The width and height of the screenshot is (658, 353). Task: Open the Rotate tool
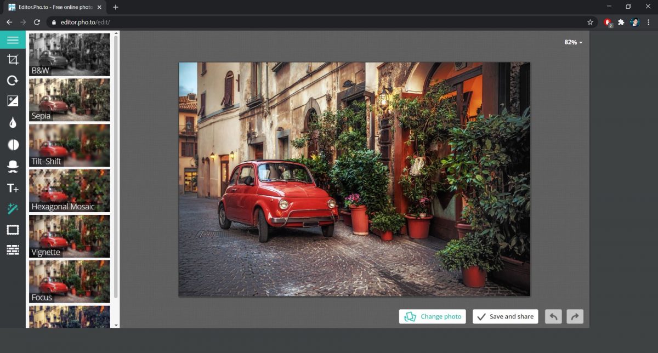click(x=13, y=81)
